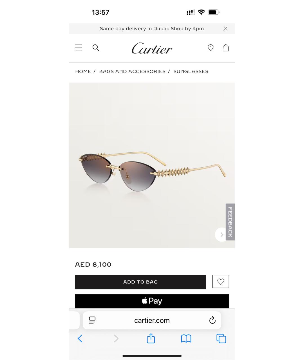This screenshot has width=304, height=360.
Task: View the shopping bag icon
Action: tap(226, 48)
